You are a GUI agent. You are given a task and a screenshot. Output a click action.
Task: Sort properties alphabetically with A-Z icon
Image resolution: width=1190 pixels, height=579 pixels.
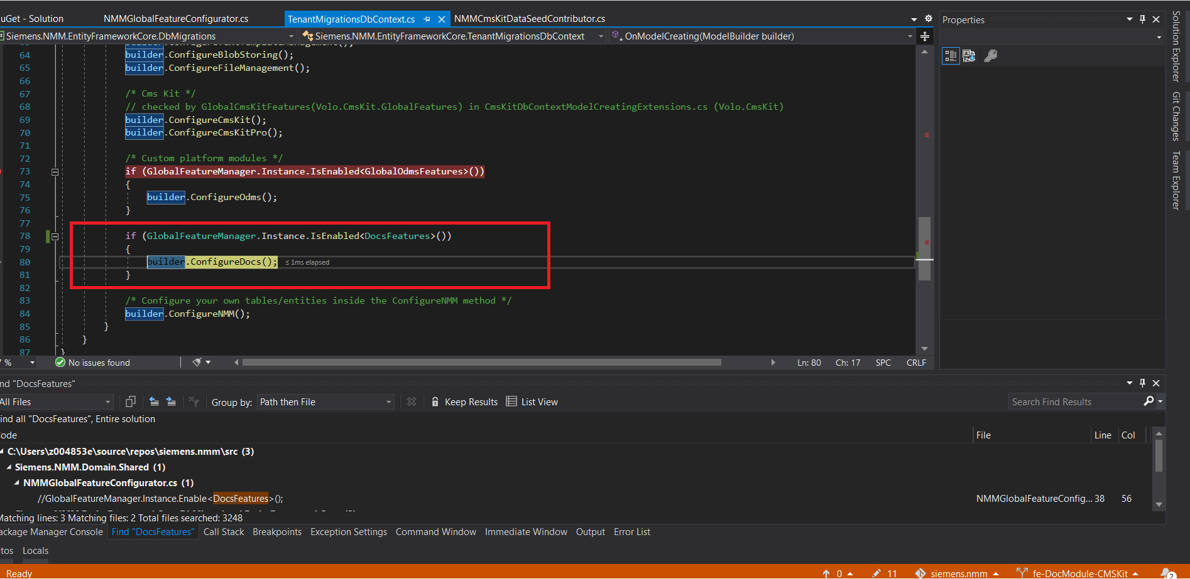(x=969, y=56)
